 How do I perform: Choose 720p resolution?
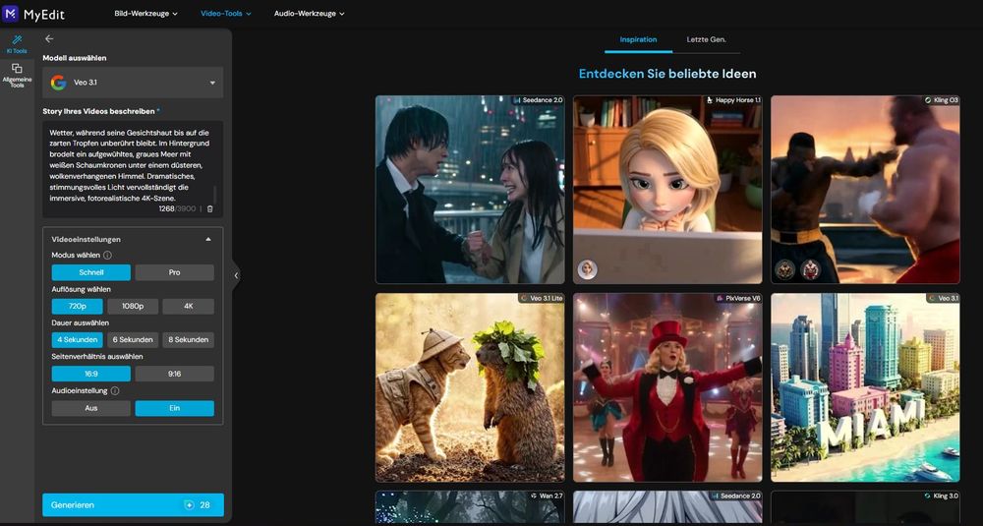tap(77, 307)
